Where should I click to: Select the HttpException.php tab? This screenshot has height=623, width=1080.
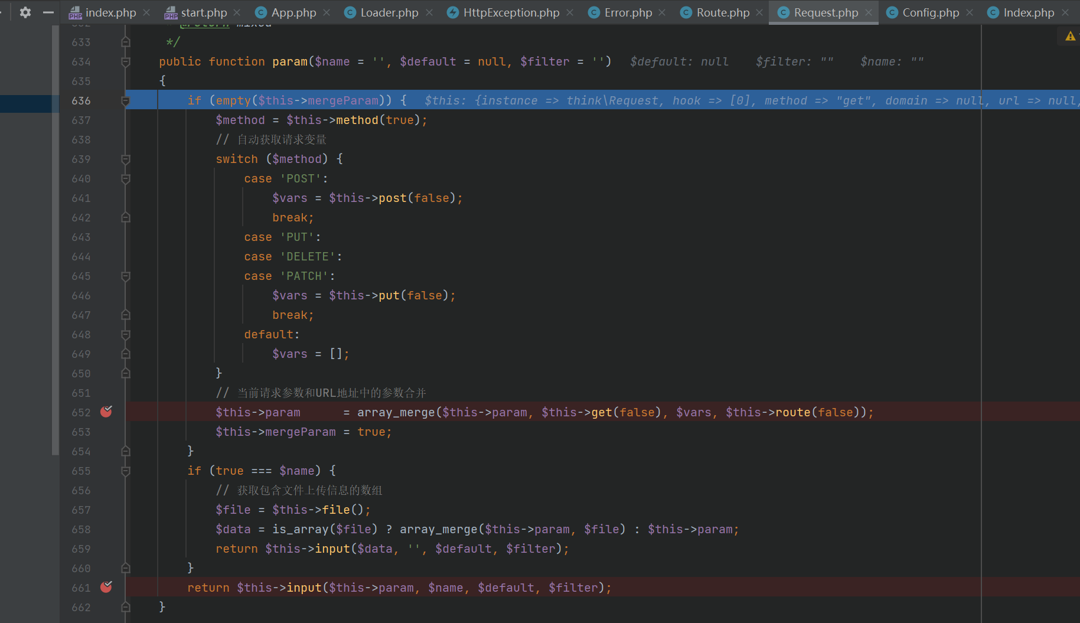tap(511, 12)
